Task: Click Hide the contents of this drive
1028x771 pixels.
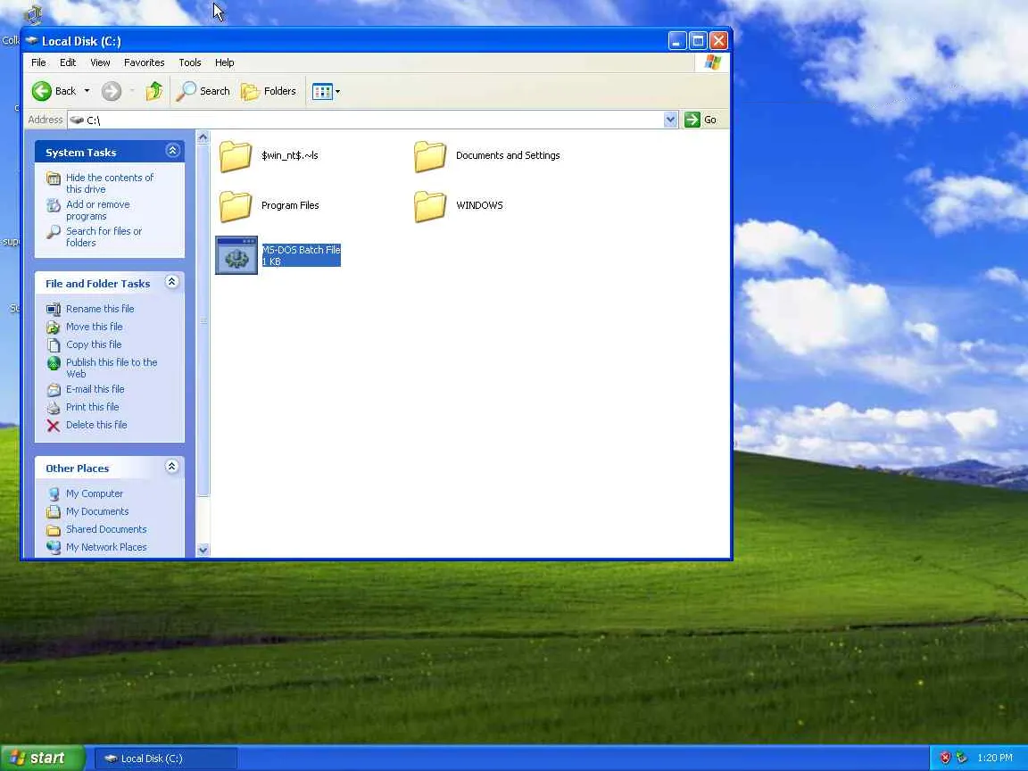Action: tap(110, 183)
